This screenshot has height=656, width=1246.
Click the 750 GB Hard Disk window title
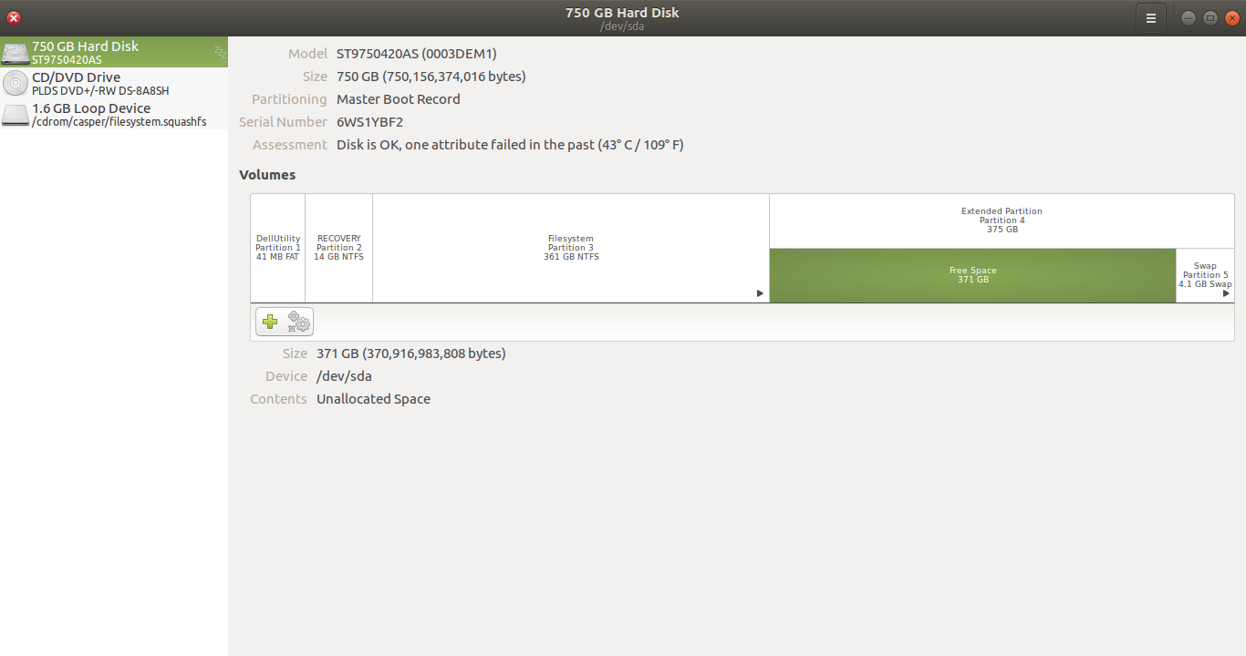click(x=622, y=13)
